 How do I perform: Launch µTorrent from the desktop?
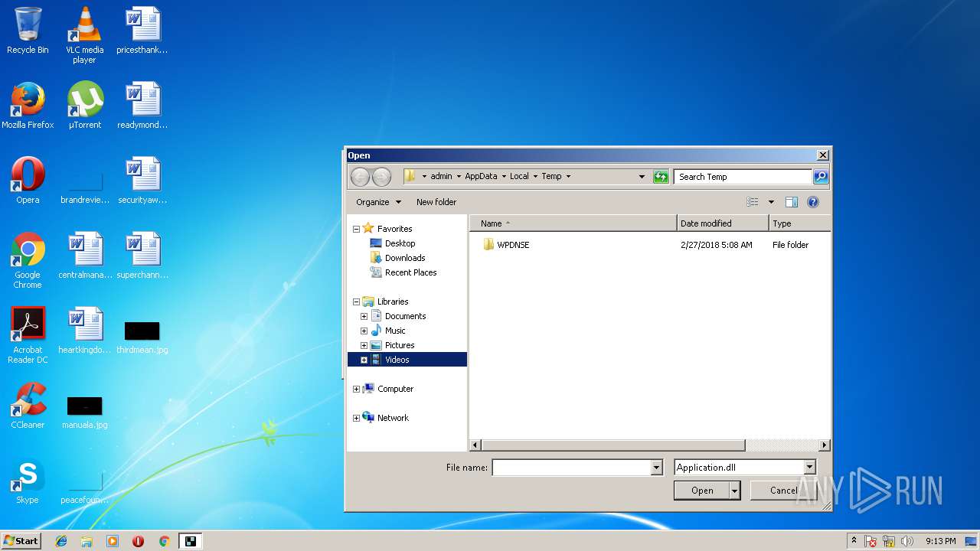click(x=85, y=106)
